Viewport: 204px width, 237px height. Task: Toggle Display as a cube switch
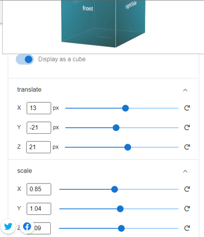[25, 59]
